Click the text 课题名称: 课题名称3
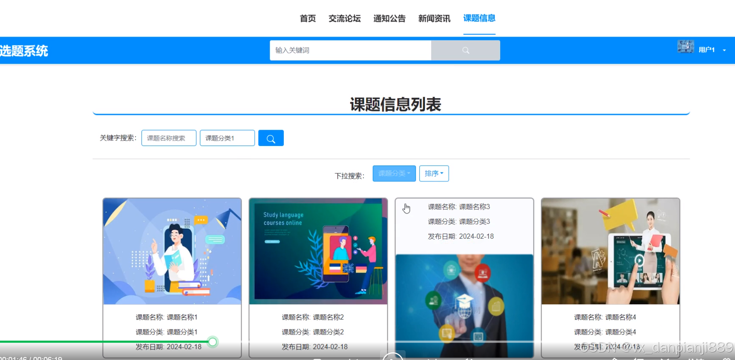Viewport: 735px width, 360px height. pyautogui.click(x=459, y=207)
